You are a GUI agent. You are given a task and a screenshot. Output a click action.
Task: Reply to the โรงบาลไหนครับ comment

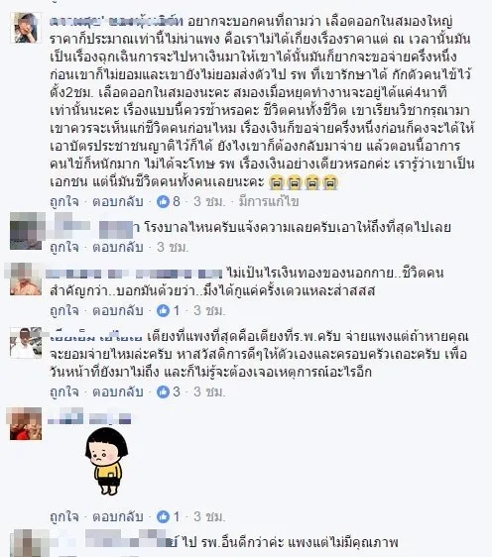tap(118, 247)
